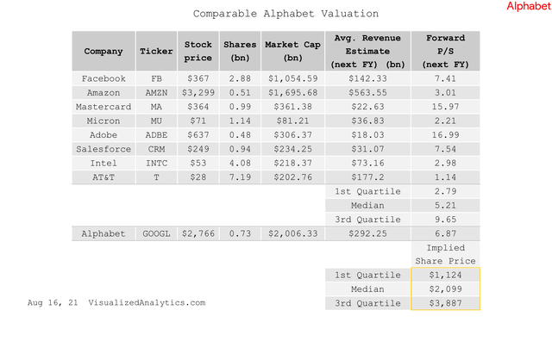Screen dimensions: 552x341
Task: Select Adobe's $637 stock price cell
Action: point(198,135)
